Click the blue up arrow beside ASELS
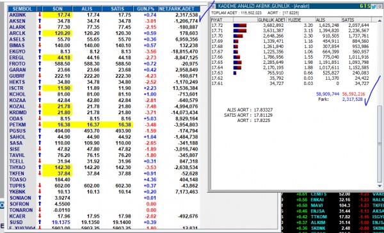The width and height of the screenshot is (384, 233). (x=40, y=40)
